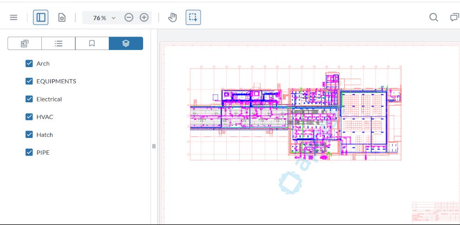The image size is (460, 225).
Task: Uncheck the HVAC layer checkbox
Action: 29,117
